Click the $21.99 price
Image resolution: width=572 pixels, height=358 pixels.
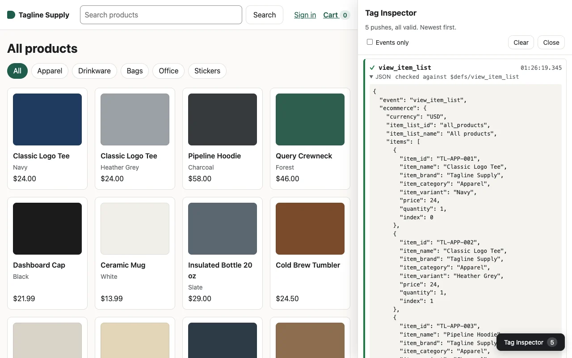(x=24, y=298)
